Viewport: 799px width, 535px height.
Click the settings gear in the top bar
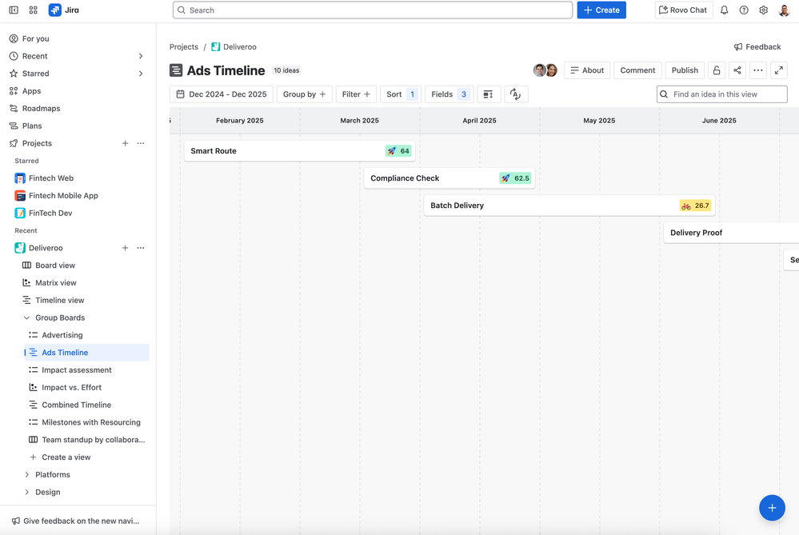tap(762, 10)
